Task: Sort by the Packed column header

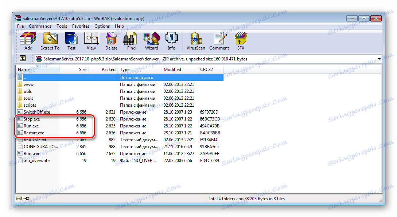Action: (103, 69)
